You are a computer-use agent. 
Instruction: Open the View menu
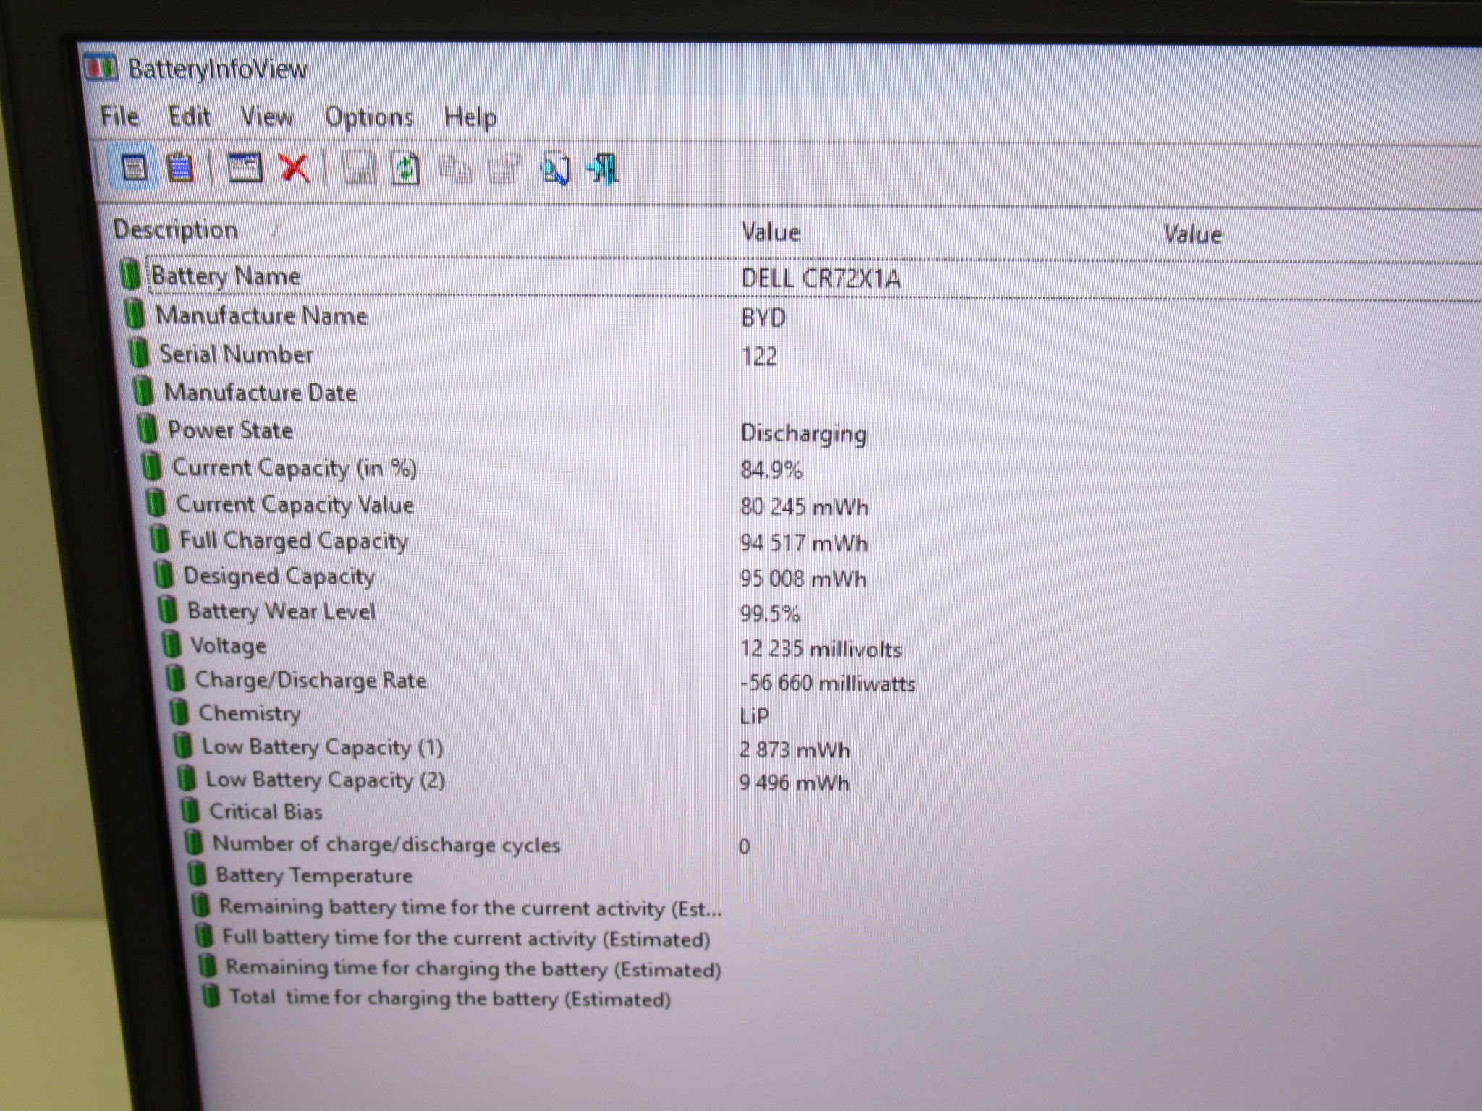point(266,117)
